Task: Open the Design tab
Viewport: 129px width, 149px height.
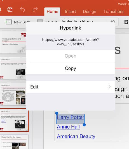Action: click(x=90, y=12)
